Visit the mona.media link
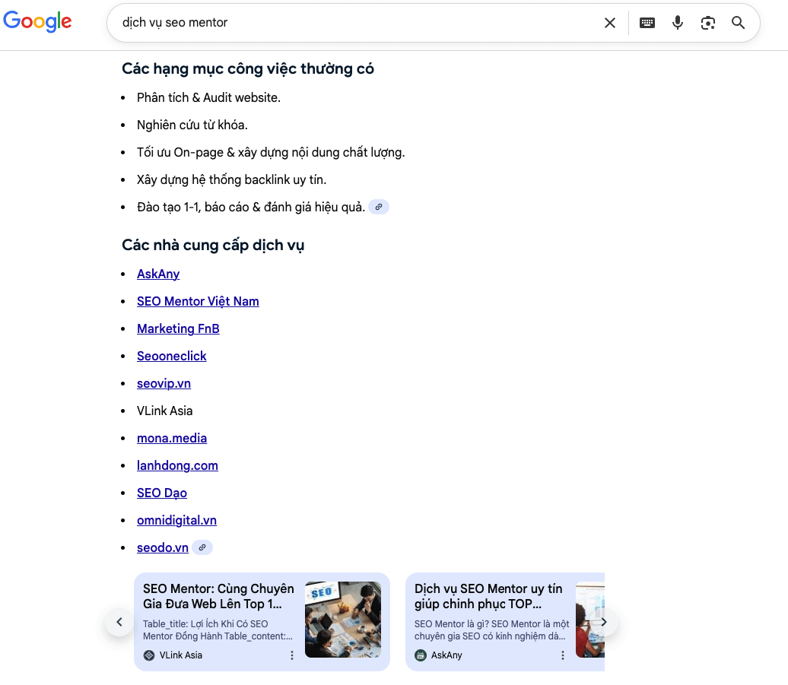 pos(172,438)
